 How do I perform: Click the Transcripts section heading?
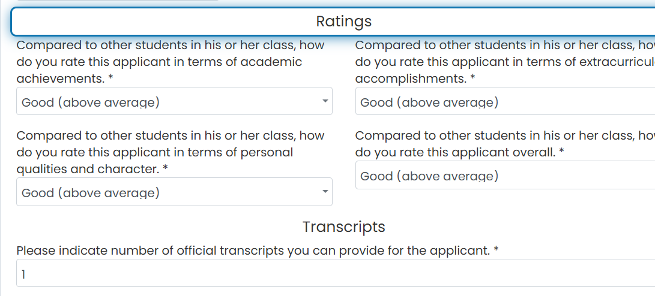tap(344, 227)
